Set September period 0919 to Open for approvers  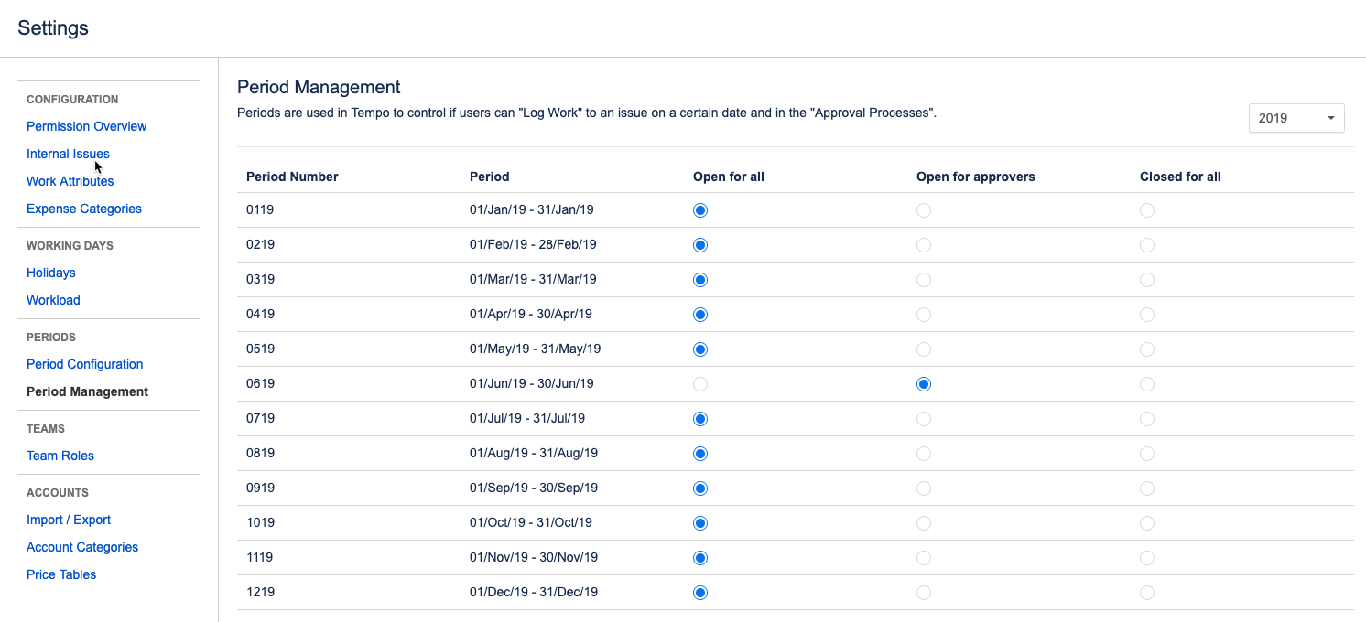click(923, 488)
